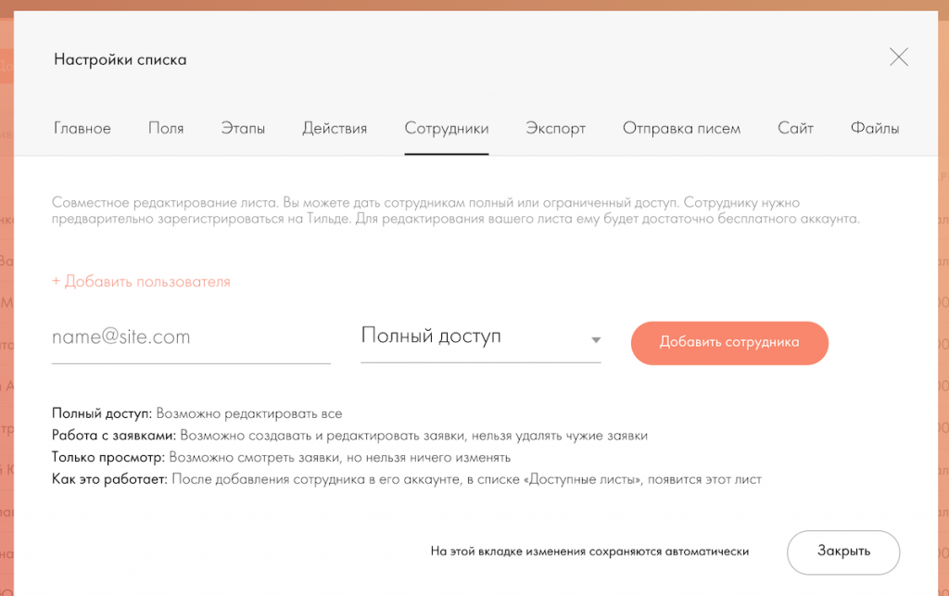Select the Действия tab
The width and height of the screenshot is (949, 596).
335,129
